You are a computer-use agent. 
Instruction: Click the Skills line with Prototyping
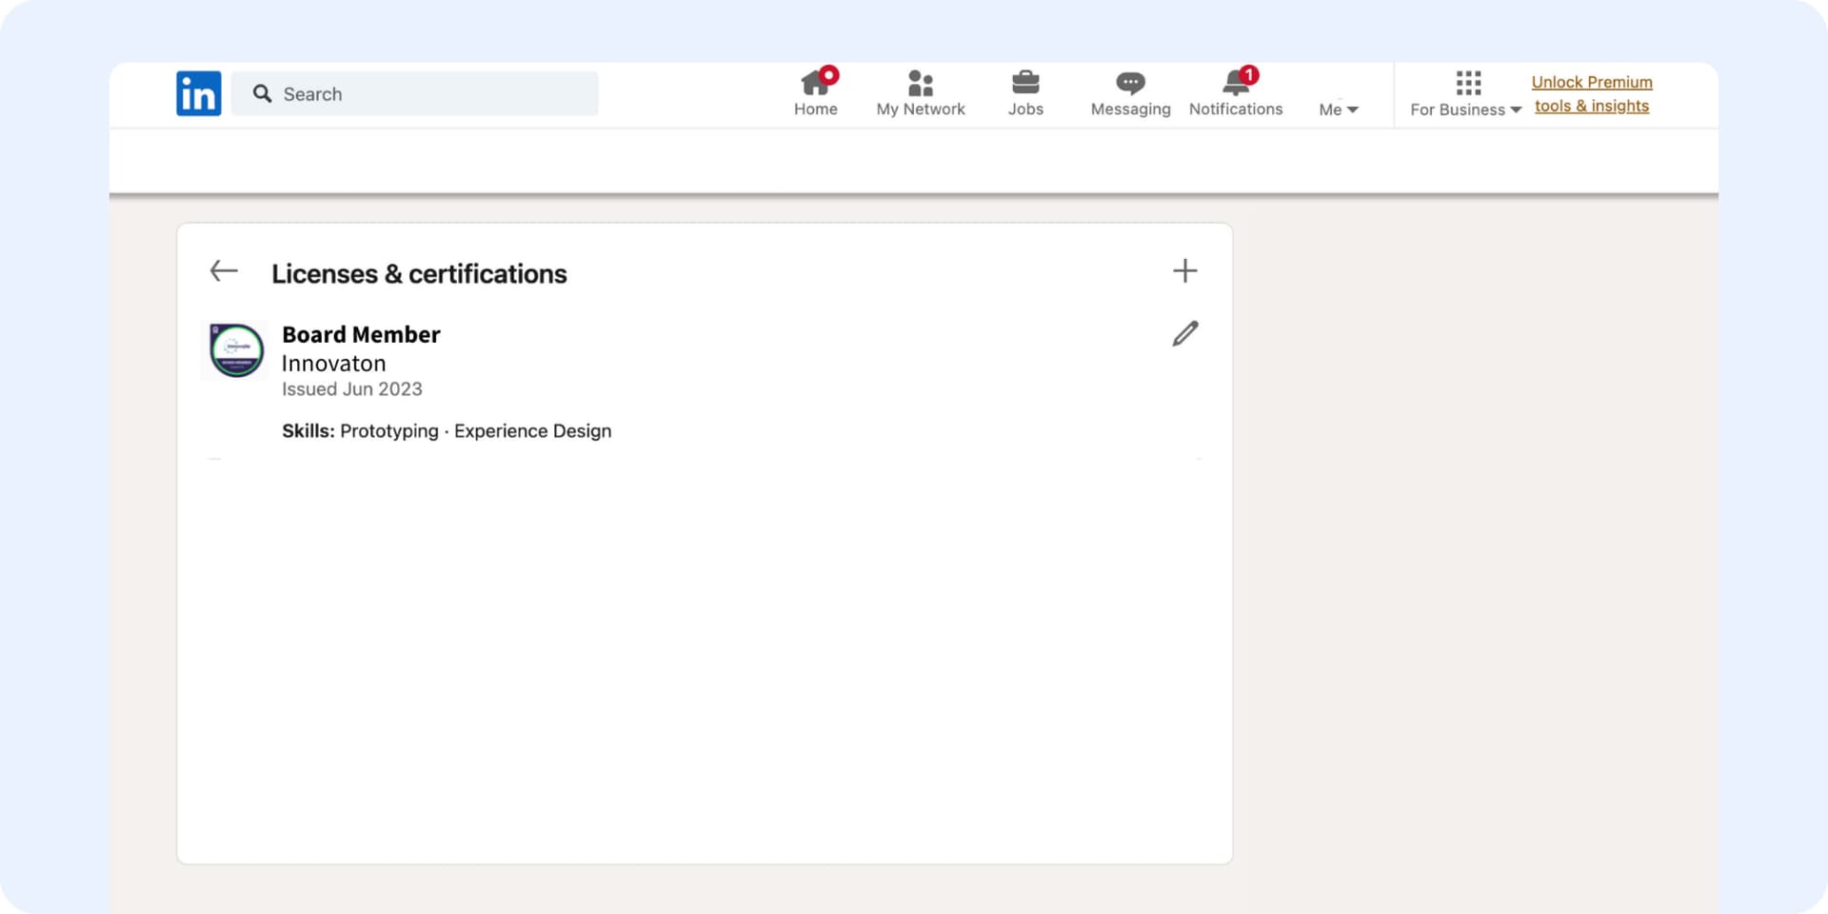[447, 431]
